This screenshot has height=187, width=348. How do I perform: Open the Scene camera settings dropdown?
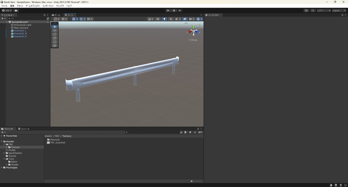[x=192, y=19]
